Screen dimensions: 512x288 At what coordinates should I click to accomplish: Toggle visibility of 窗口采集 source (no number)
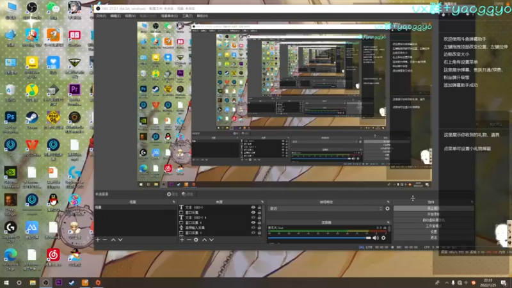click(x=253, y=212)
